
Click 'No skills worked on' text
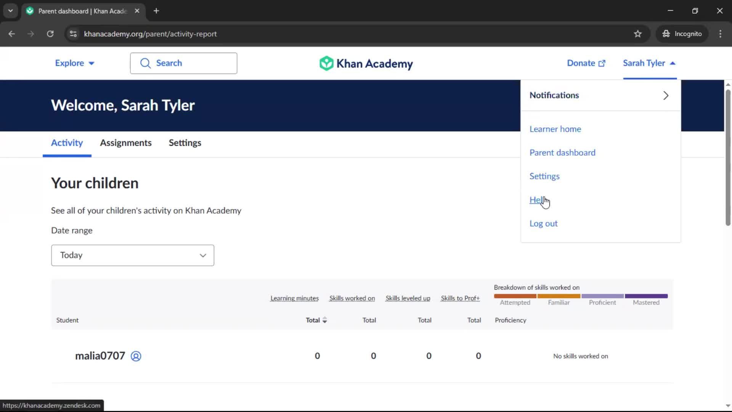coord(581,356)
